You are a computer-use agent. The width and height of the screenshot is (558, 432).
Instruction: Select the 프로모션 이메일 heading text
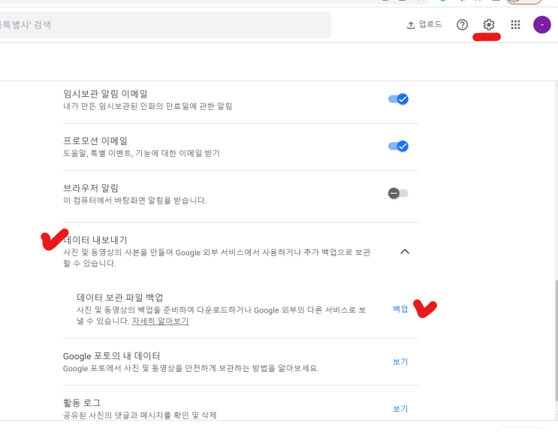coord(95,140)
